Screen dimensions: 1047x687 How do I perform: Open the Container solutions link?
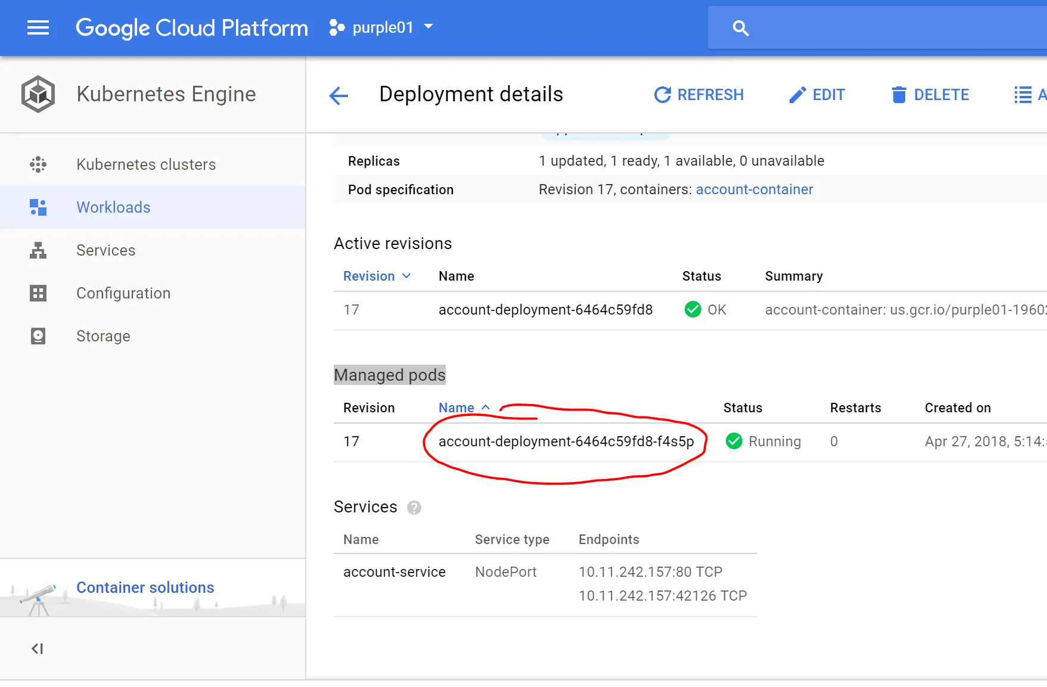coord(145,587)
